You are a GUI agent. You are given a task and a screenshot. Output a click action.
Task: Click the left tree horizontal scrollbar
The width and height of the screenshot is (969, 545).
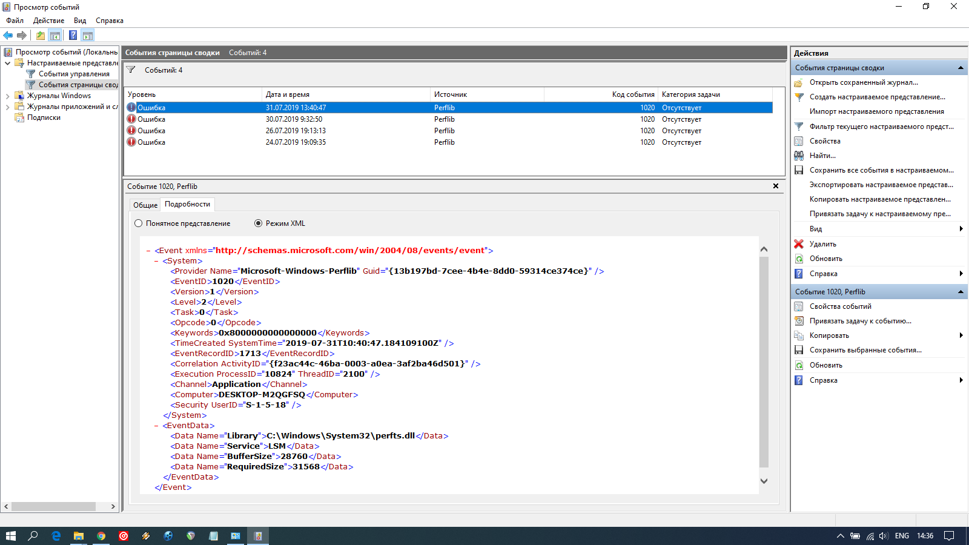(x=53, y=506)
